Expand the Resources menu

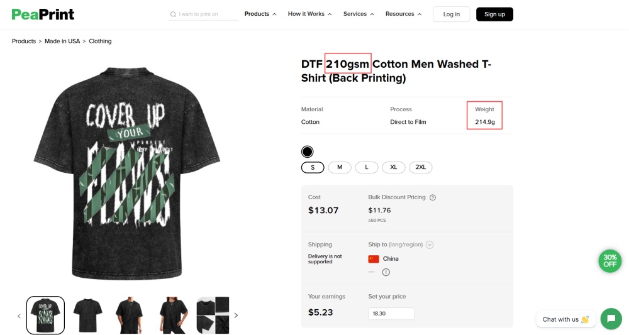click(403, 14)
